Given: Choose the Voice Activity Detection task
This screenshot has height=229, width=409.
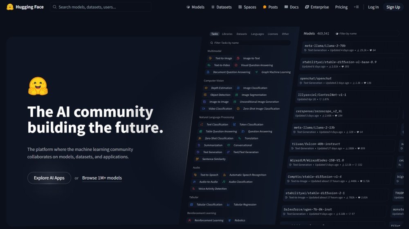Looking at the screenshot, I should click(x=209, y=189).
